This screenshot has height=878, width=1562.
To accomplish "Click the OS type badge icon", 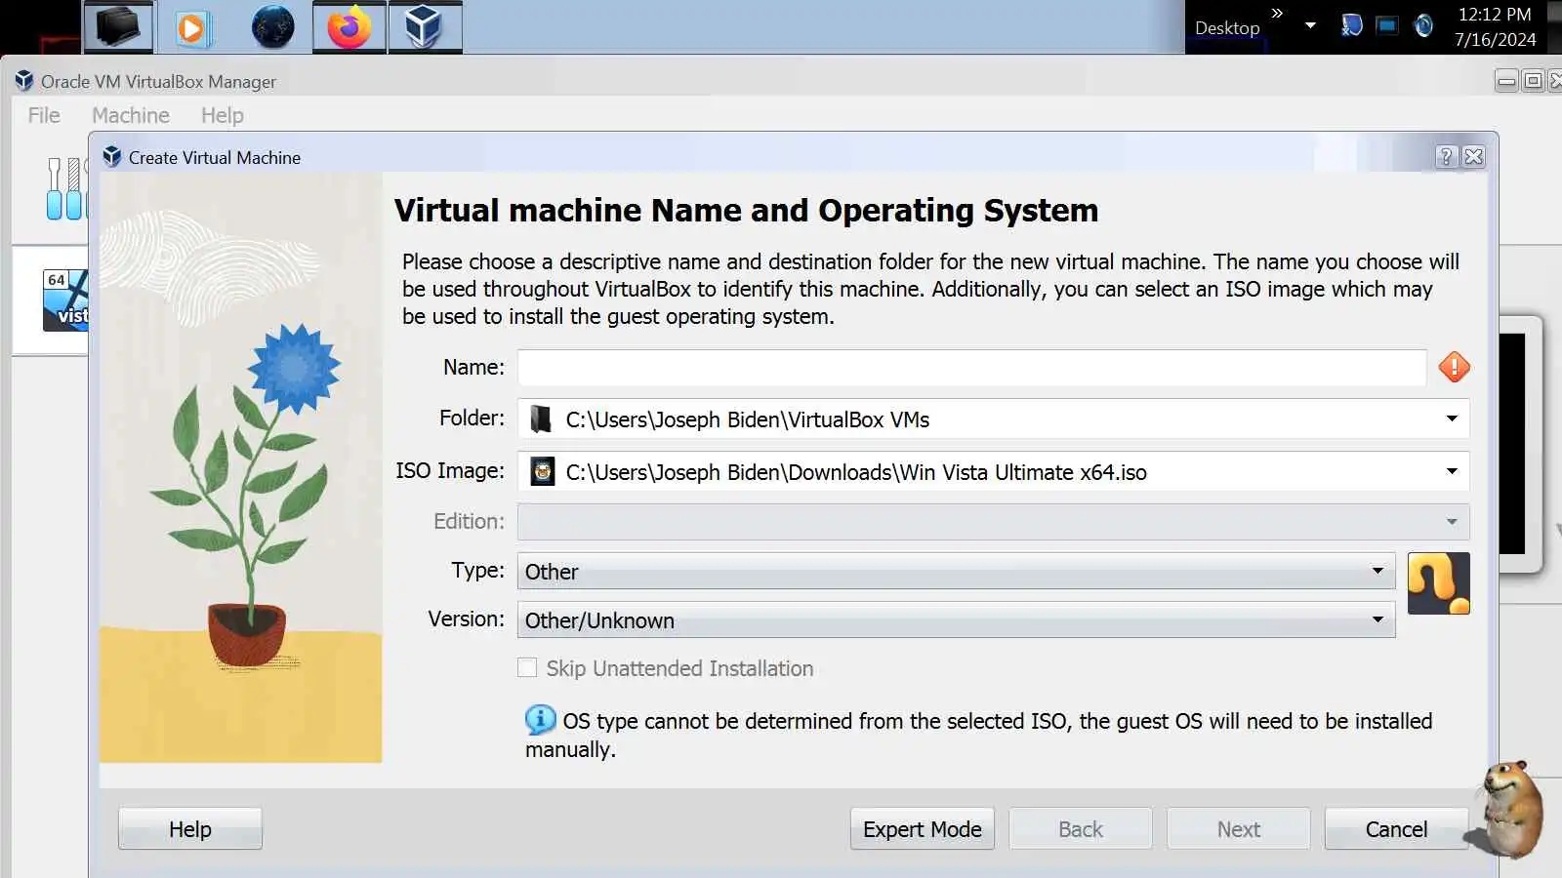I will [1438, 583].
